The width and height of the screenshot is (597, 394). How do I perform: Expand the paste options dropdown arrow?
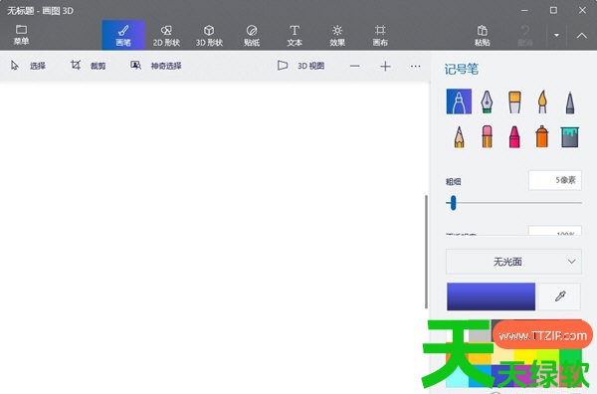pyautogui.click(x=556, y=35)
